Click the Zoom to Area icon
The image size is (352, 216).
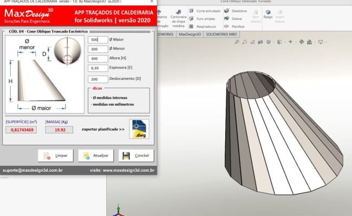tap(245, 42)
